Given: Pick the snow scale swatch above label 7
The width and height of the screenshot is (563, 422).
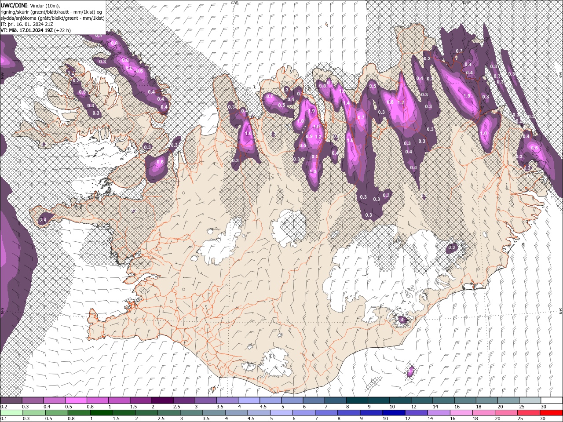Looking at the screenshot, I should pos(336,400).
